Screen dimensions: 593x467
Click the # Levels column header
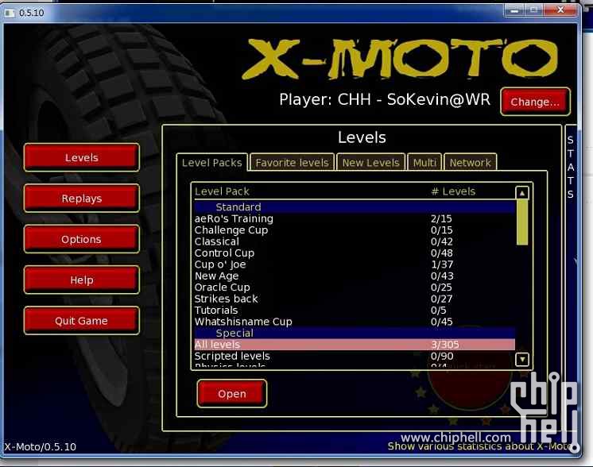[x=453, y=191]
